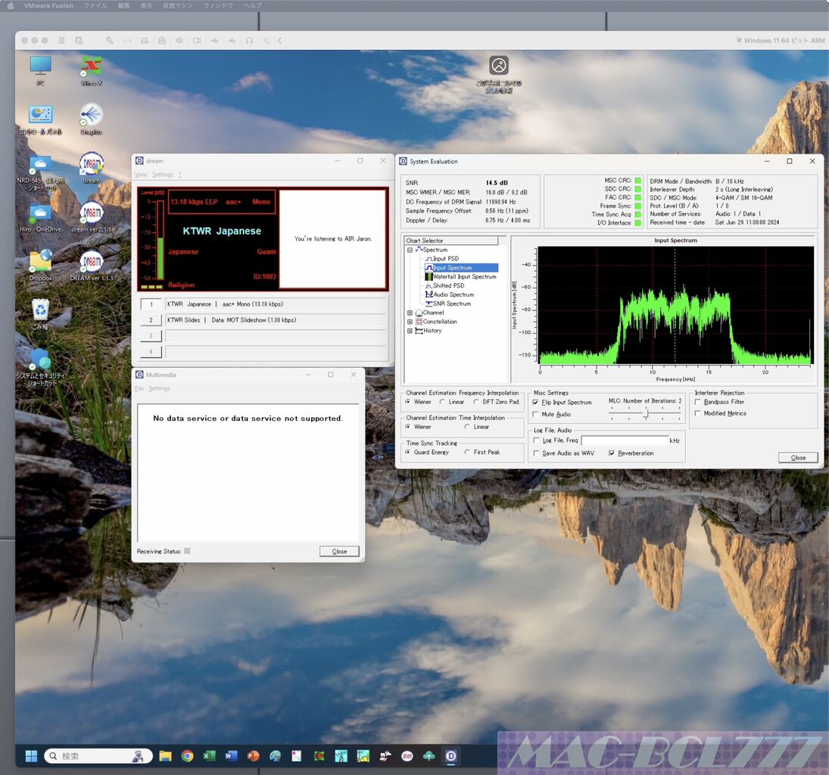The height and width of the screenshot is (775, 829).
Task: Select Linear frequency interpolation radio button
Action: coord(442,402)
